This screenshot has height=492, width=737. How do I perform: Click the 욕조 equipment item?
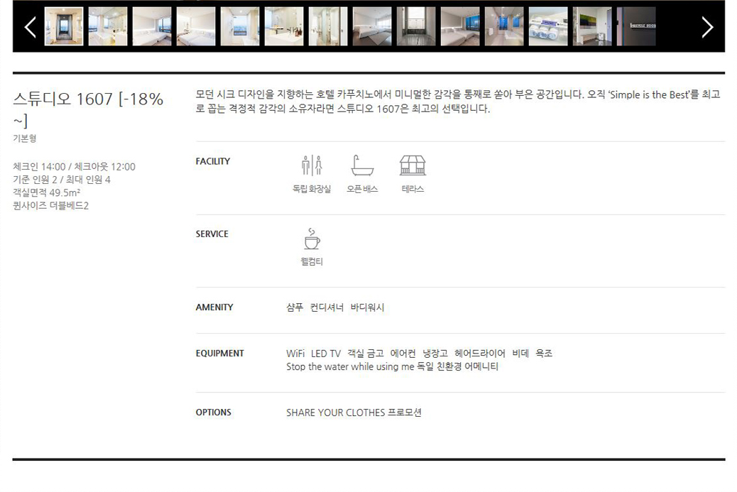coord(544,354)
